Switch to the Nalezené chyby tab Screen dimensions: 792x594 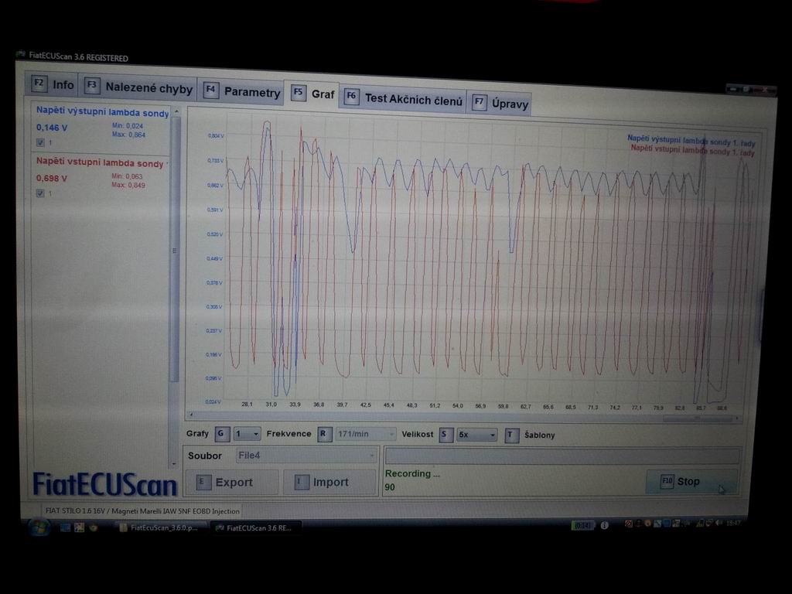[x=139, y=88]
